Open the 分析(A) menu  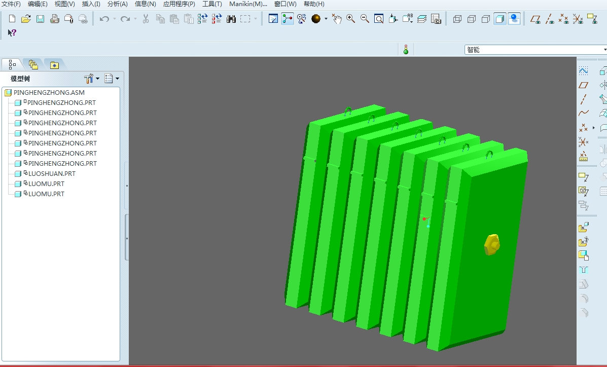point(117,4)
